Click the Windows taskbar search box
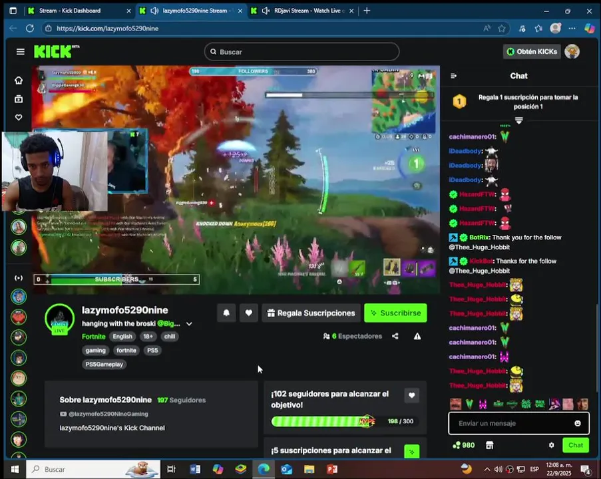This screenshot has width=601, height=479. point(93,470)
